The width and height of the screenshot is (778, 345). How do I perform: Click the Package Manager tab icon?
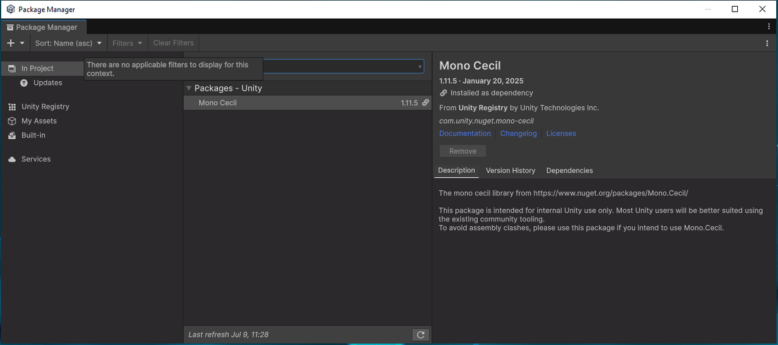pos(10,27)
